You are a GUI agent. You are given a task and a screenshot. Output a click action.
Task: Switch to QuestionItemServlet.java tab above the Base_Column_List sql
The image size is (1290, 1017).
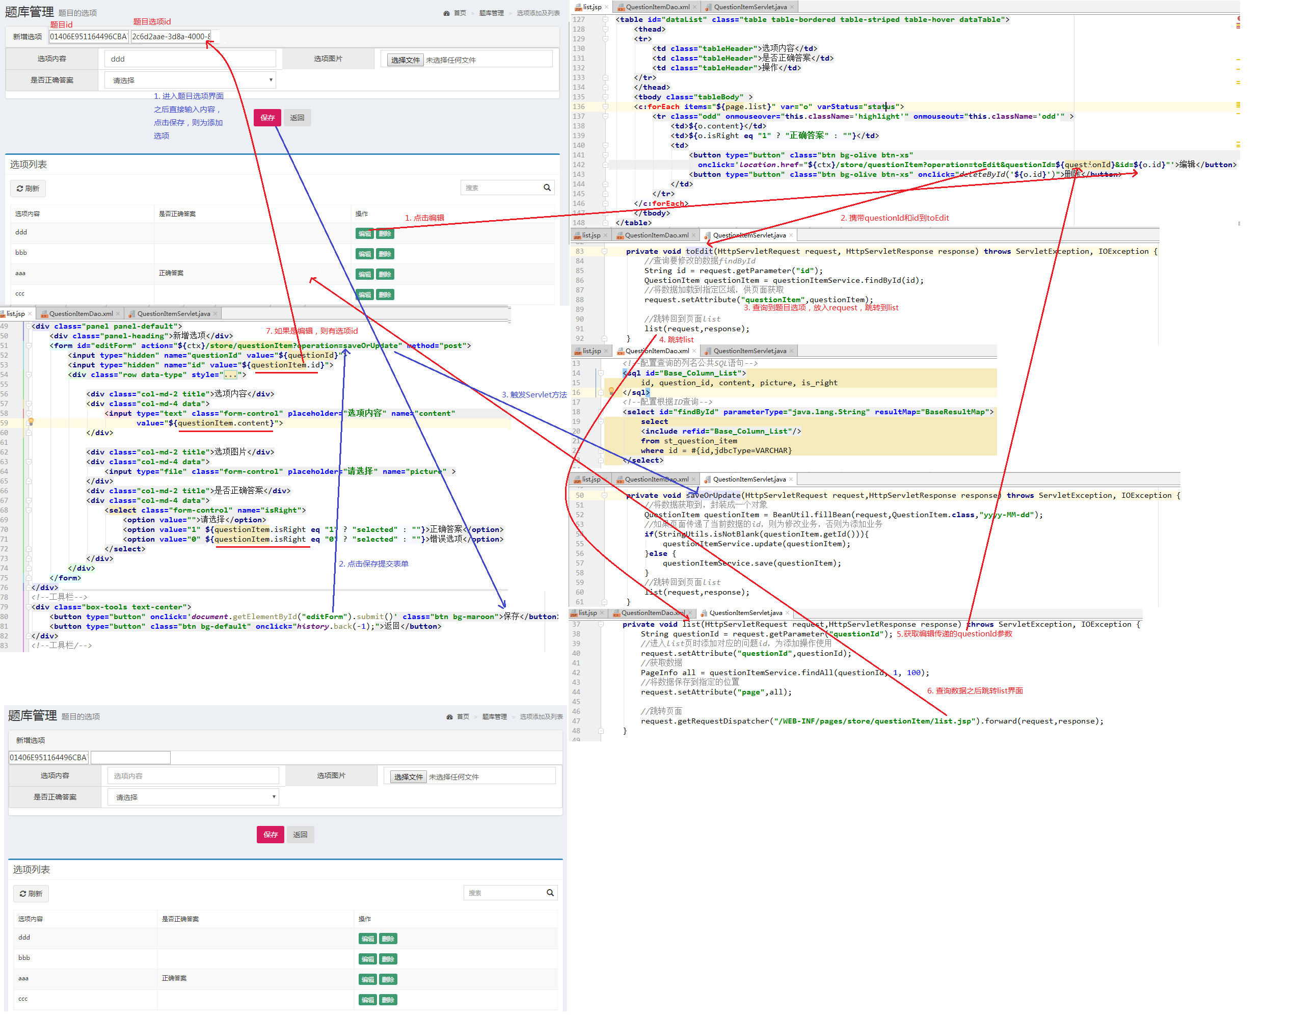coord(749,351)
